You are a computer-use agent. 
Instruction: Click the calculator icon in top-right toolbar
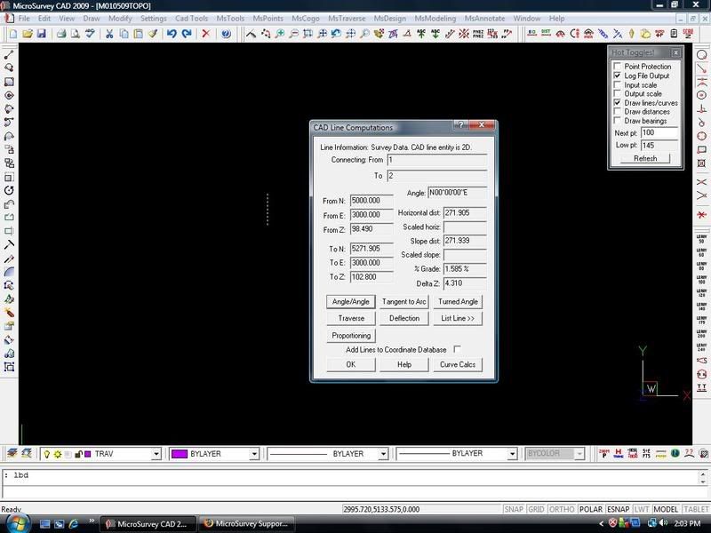coord(674,34)
